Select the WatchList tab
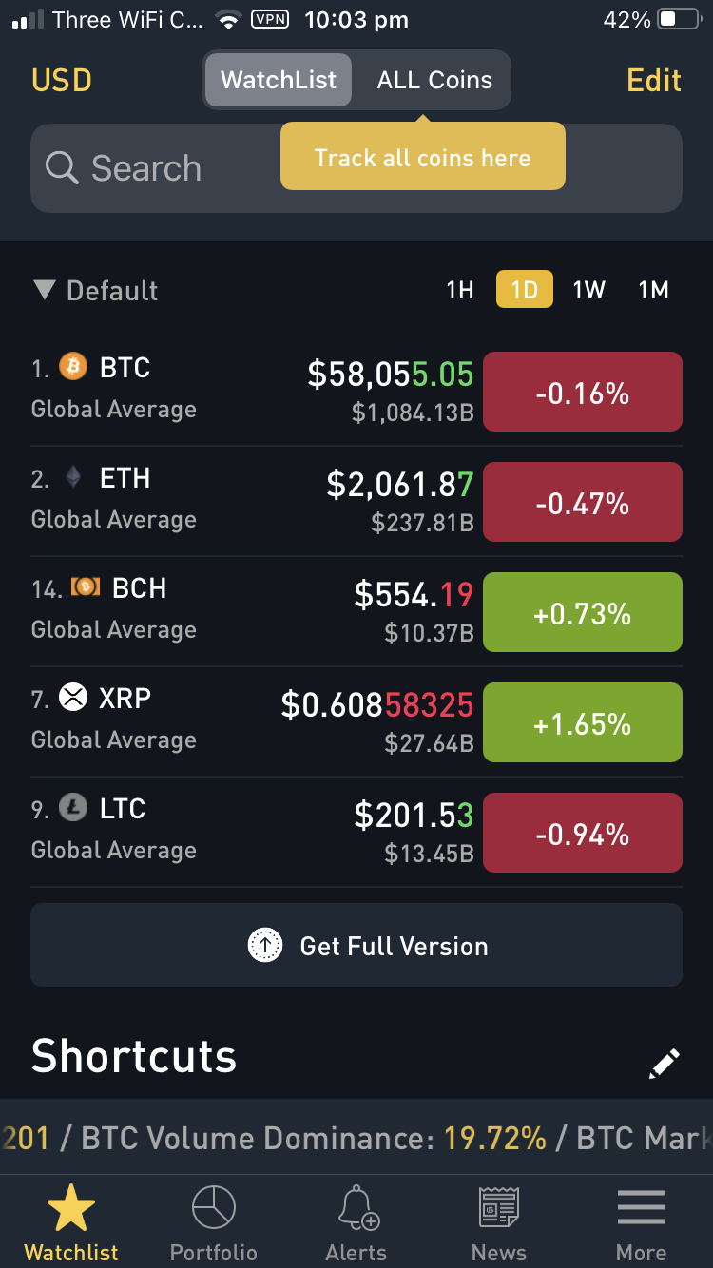Viewport: 713px width, 1268px height. click(x=279, y=80)
